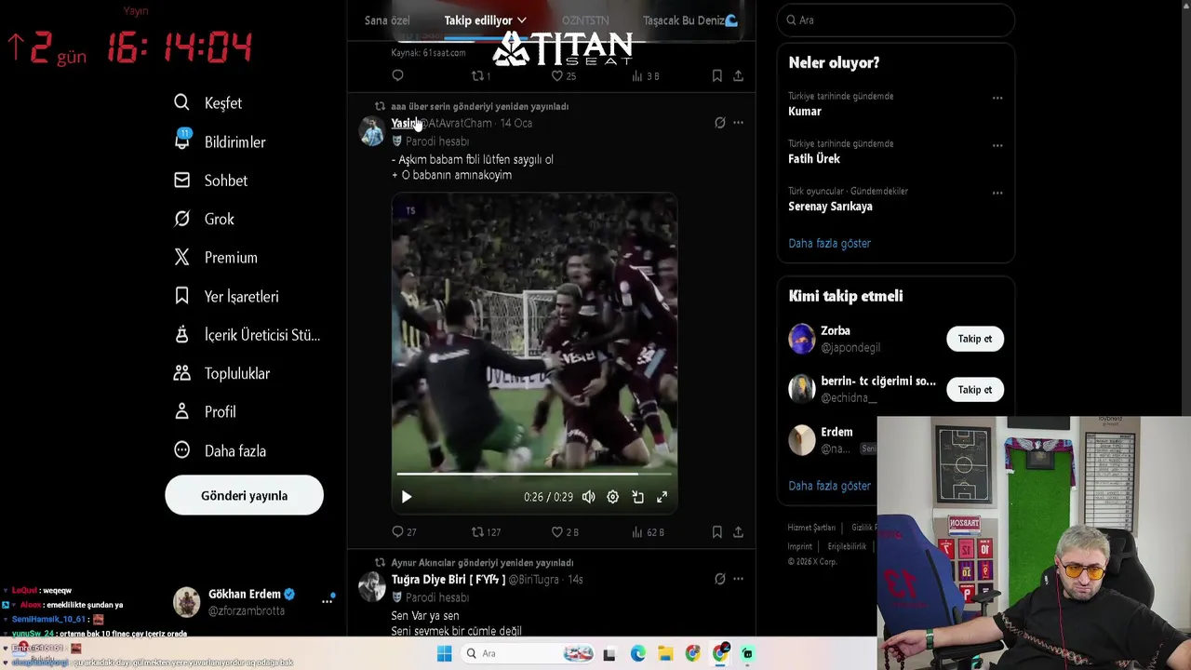Like the top post with 25 likes

[564, 76]
